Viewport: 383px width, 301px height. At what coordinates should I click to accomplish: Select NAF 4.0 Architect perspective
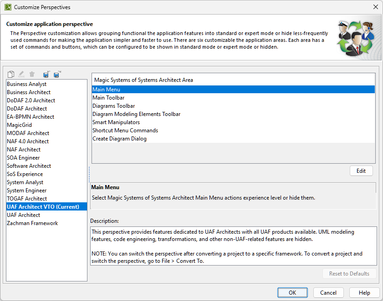[46, 141]
